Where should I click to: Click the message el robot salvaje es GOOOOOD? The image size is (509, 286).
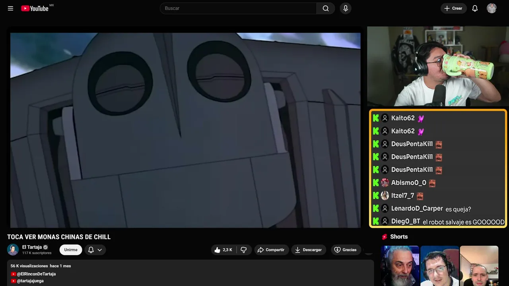[x=464, y=222]
